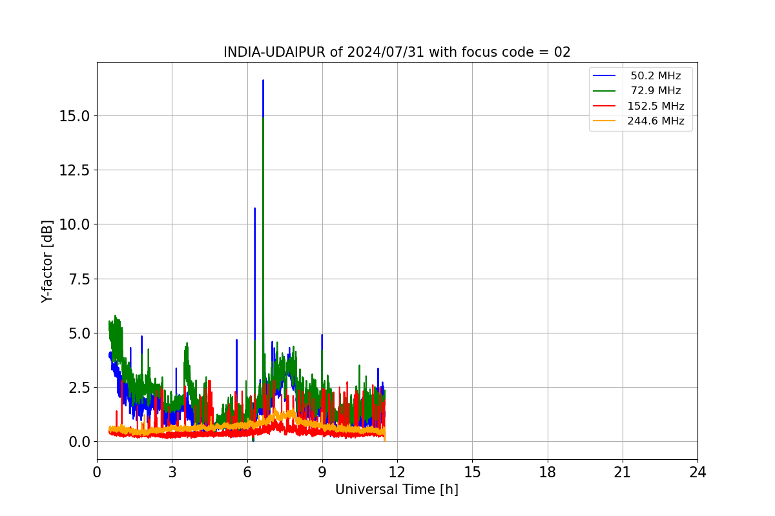Click the 12 x-axis tick label

(397, 472)
